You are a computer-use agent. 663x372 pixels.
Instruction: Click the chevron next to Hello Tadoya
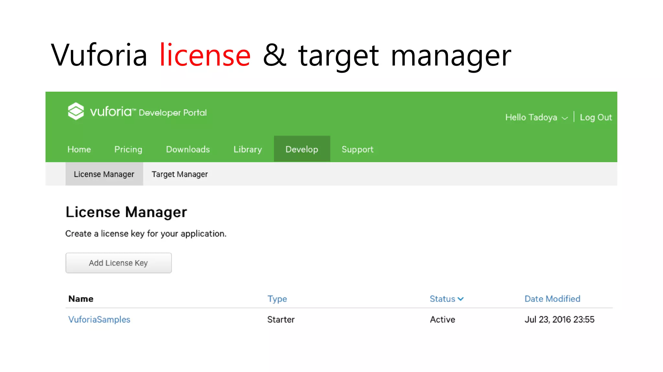pyautogui.click(x=565, y=118)
